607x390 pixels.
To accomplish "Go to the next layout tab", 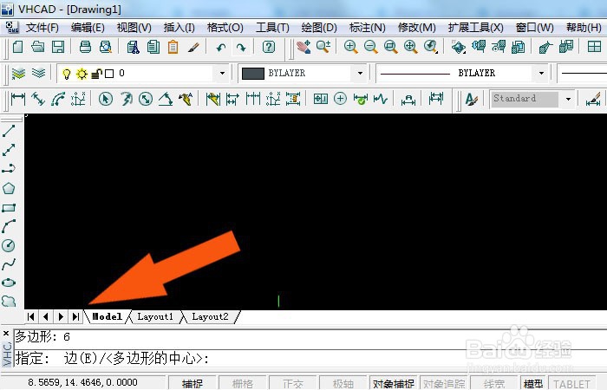I will click(61, 317).
